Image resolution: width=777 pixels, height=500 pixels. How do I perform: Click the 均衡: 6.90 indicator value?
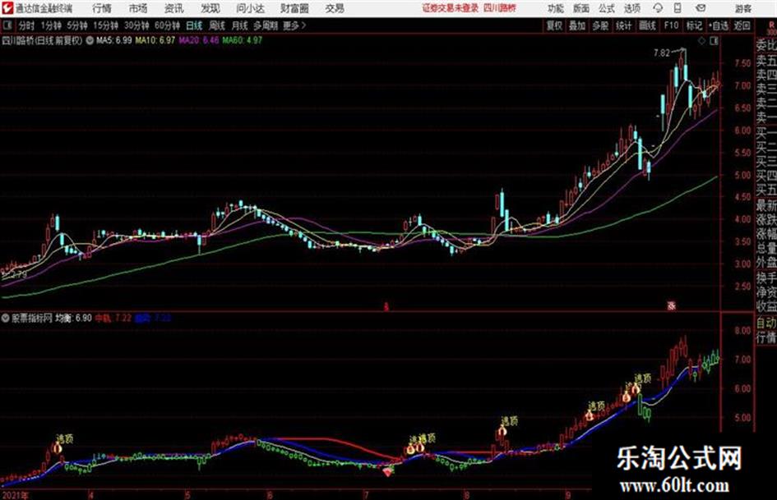[73, 318]
